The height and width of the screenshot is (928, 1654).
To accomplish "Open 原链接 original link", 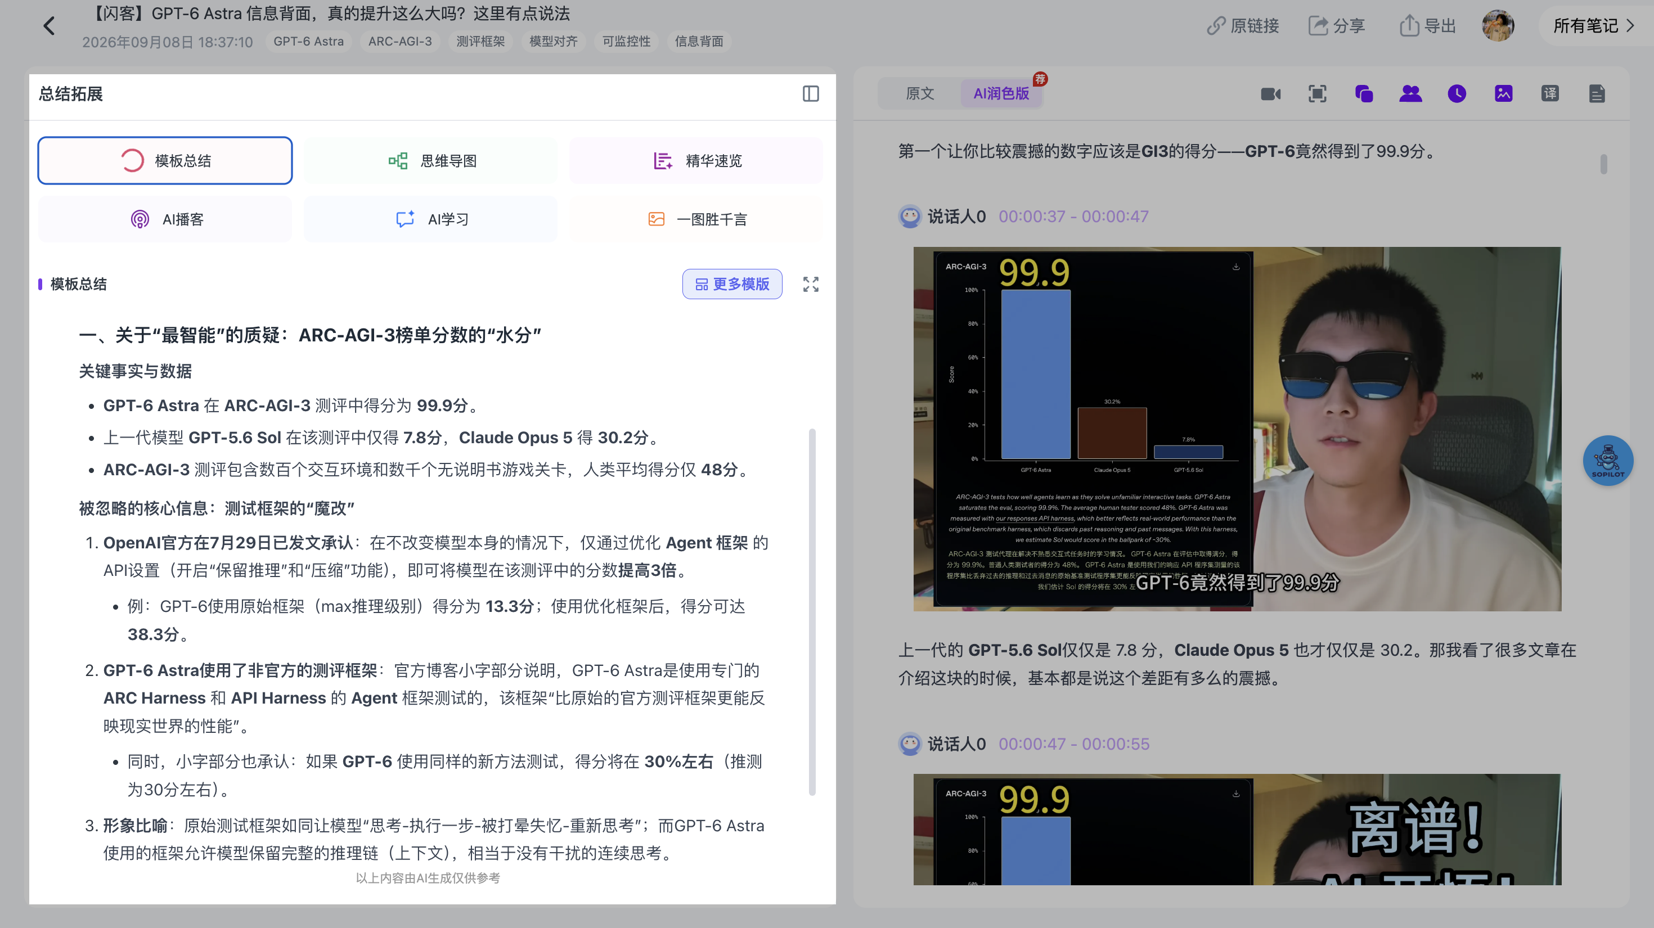I will (x=1242, y=26).
